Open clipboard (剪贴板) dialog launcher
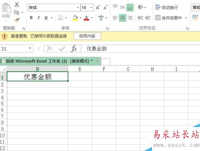200x151 pixels. click(x=24, y=28)
